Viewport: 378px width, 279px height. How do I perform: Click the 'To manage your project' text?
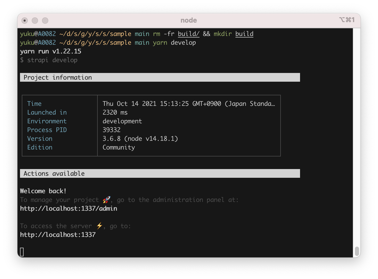(59, 200)
